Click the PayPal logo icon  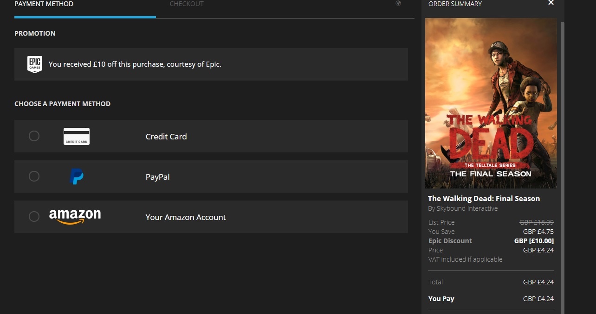(77, 176)
